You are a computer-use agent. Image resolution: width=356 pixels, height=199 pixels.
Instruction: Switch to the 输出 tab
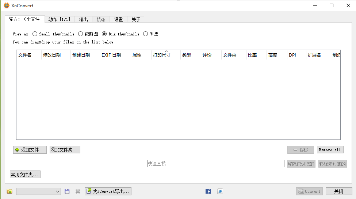(83, 19)
